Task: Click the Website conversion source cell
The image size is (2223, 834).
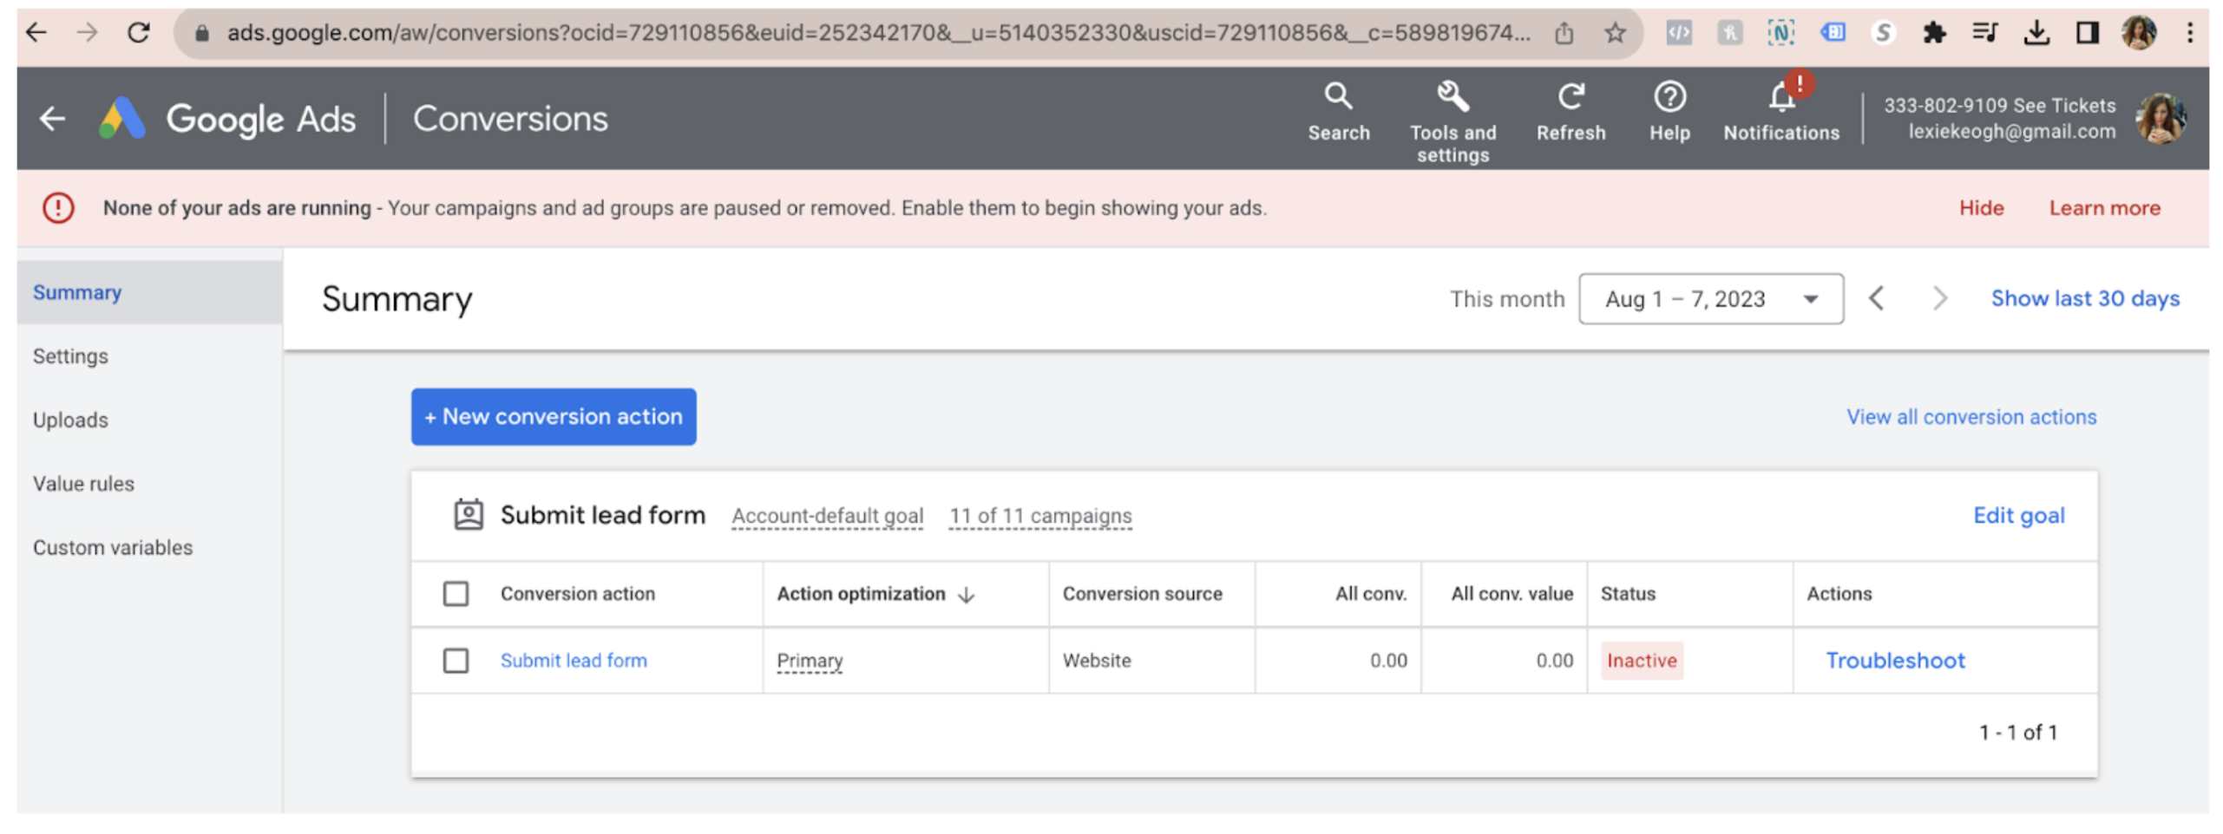Action: click(x=1096, y=661)
